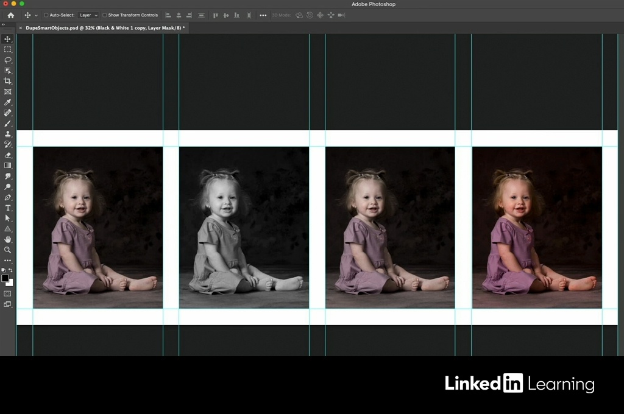Viewport: 624px width, 414px height.
Task: Select the Lasso tool
Action: pyautogui.click(x=8, y=60)
